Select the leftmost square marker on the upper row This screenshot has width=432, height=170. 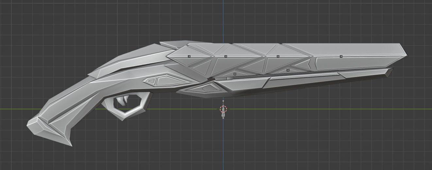point(189,56)
